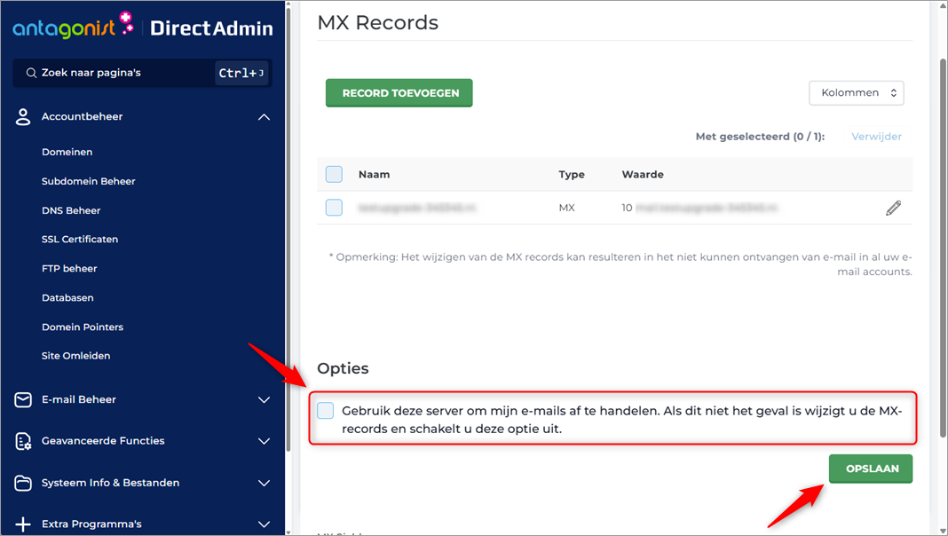Click the OPSLAAN button
948x536 pixels.
click(x=871, y=469)
